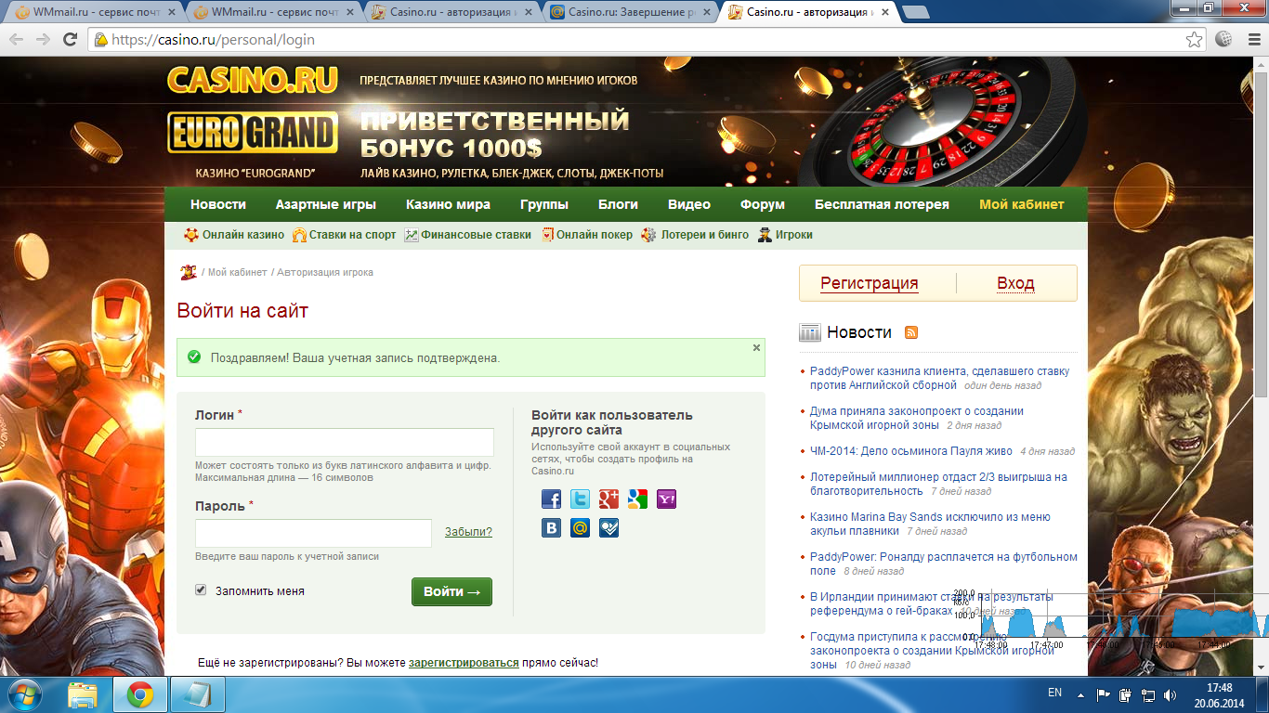
Task: Sign in with the Google account icon
Action: [638, 499]
